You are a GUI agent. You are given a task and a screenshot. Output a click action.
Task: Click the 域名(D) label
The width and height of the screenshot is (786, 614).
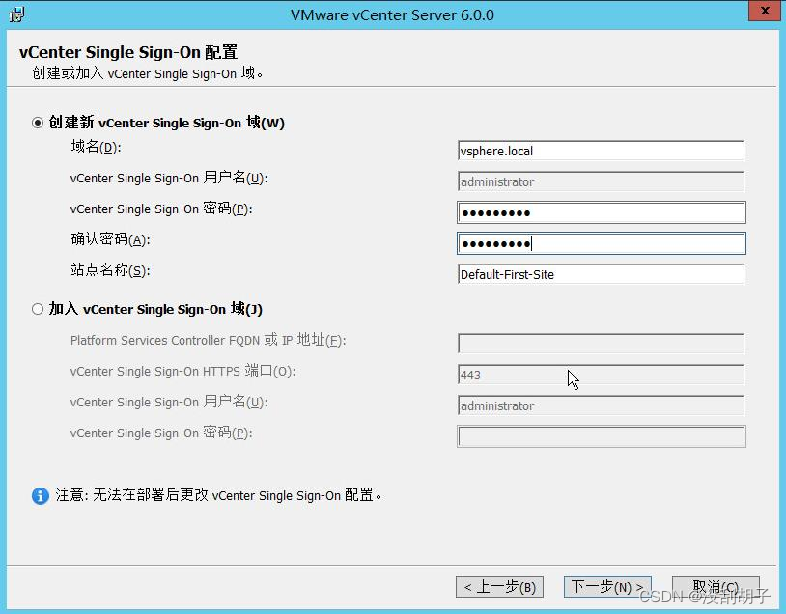click(96, 147)
